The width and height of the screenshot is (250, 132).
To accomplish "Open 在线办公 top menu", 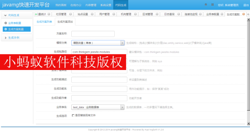I will [76, 5].
